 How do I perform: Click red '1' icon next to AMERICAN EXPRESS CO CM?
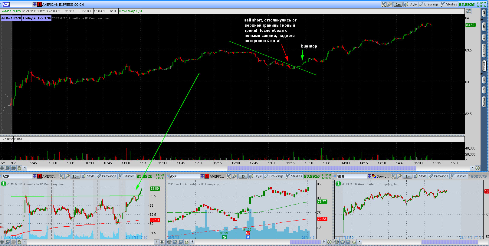39,5
